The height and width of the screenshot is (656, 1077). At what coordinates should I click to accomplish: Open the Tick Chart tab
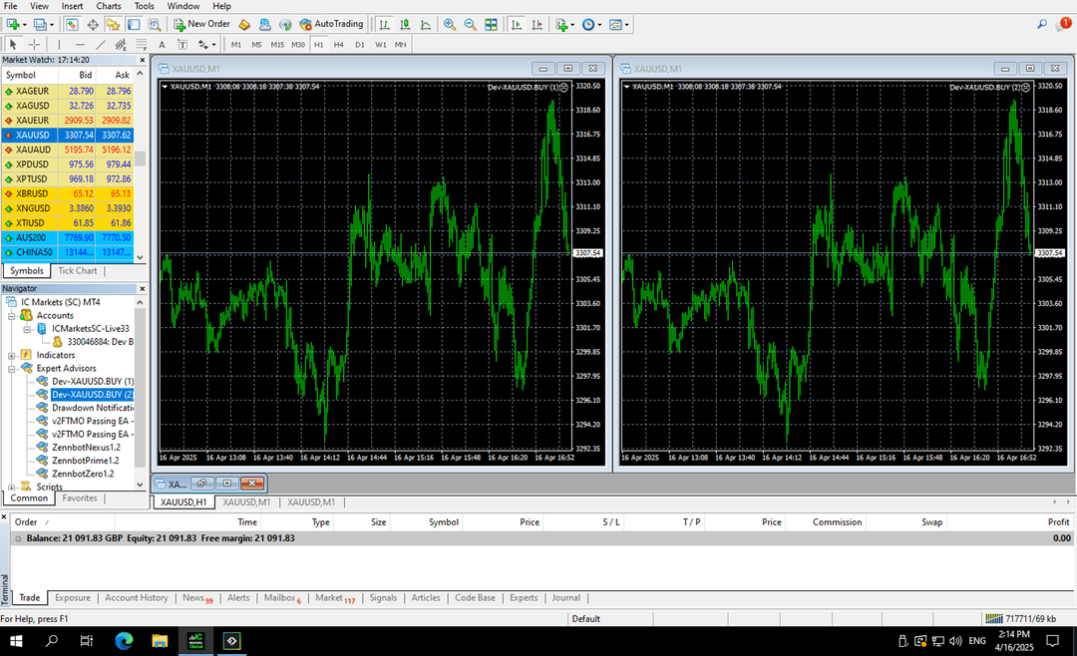click(x=78, y=270)
